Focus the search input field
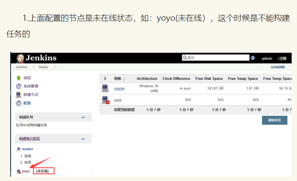The image size is (297, 181). point(216,58)
